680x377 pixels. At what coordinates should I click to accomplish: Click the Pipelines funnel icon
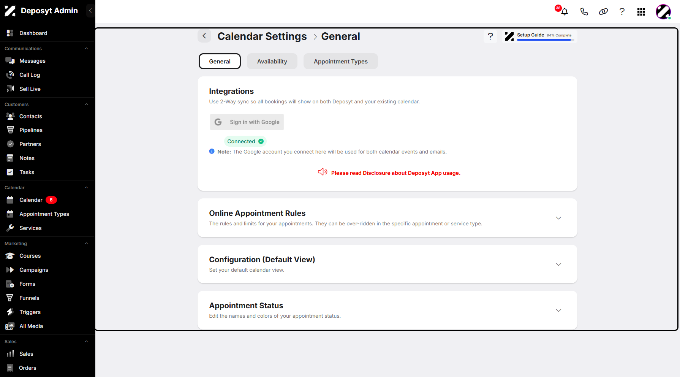pos(10,130)
